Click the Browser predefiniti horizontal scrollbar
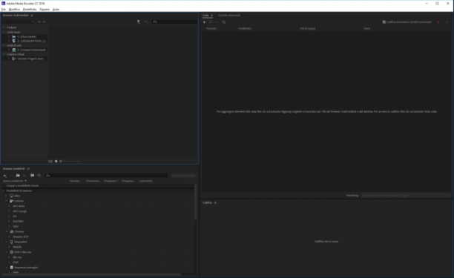This screenshot has width=454, height=278. tap(92, 274)
